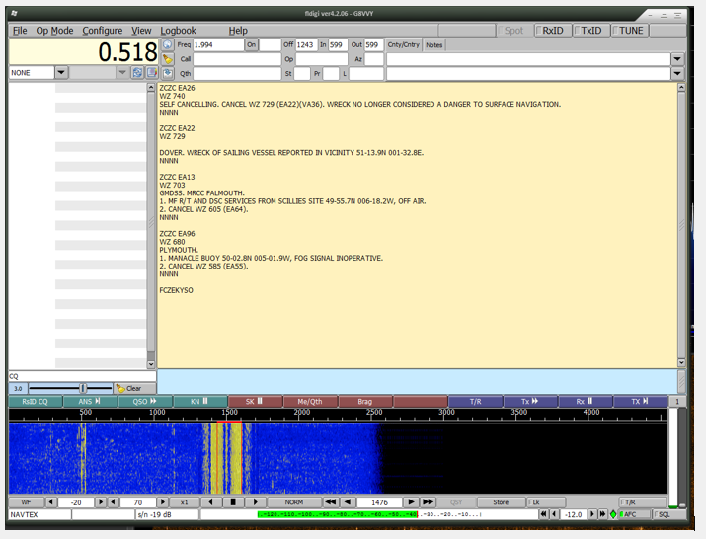
Task: Expand the lower right combo box arrow
Action: pyautogui.click(x=677, y=73)
